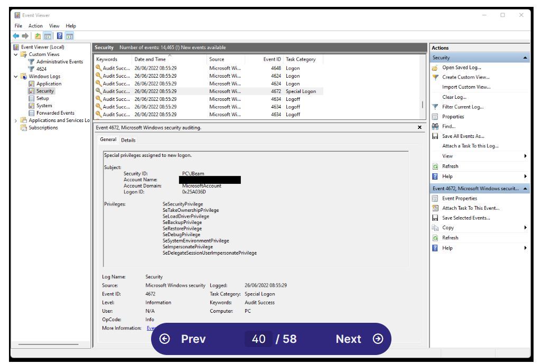Open Event Properties action
Viewport: 542px width, 364px height.
[460, 199]
